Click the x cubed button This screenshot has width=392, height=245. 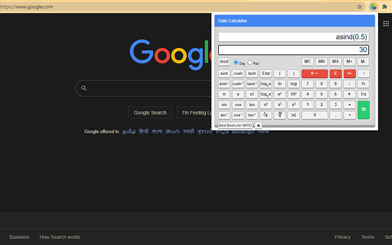[x=280, y=105]
